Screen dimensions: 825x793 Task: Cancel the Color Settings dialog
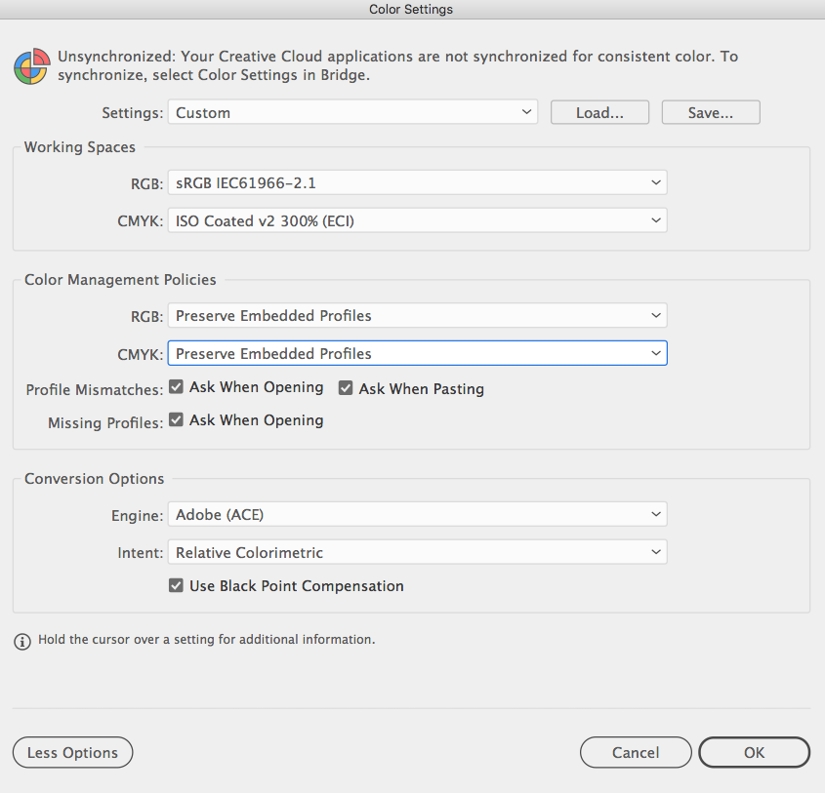tap(636, 753)
